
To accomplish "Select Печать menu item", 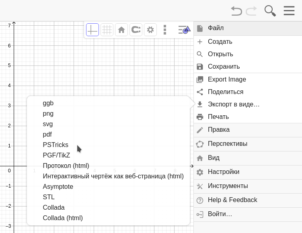I will (x=248, y=117).
